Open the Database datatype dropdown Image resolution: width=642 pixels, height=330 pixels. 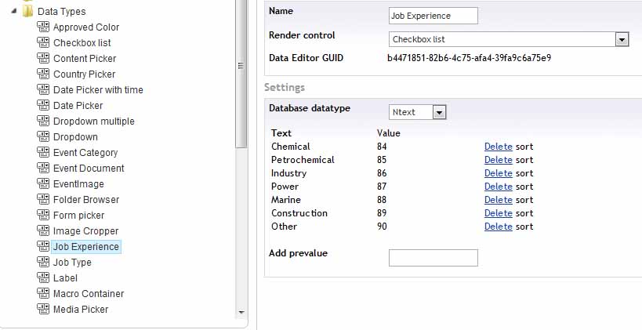[x=439, y=112]
